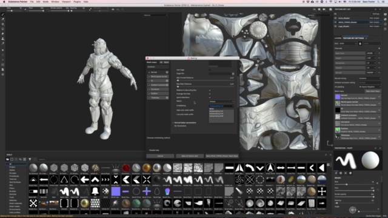Click the brush stroke preview thumbnail

346,160
